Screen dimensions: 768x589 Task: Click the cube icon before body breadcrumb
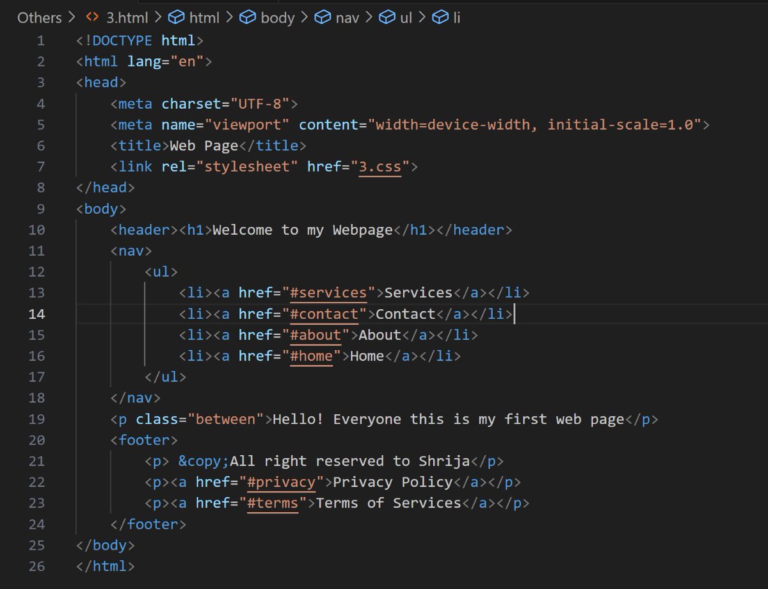pos(248,17)
